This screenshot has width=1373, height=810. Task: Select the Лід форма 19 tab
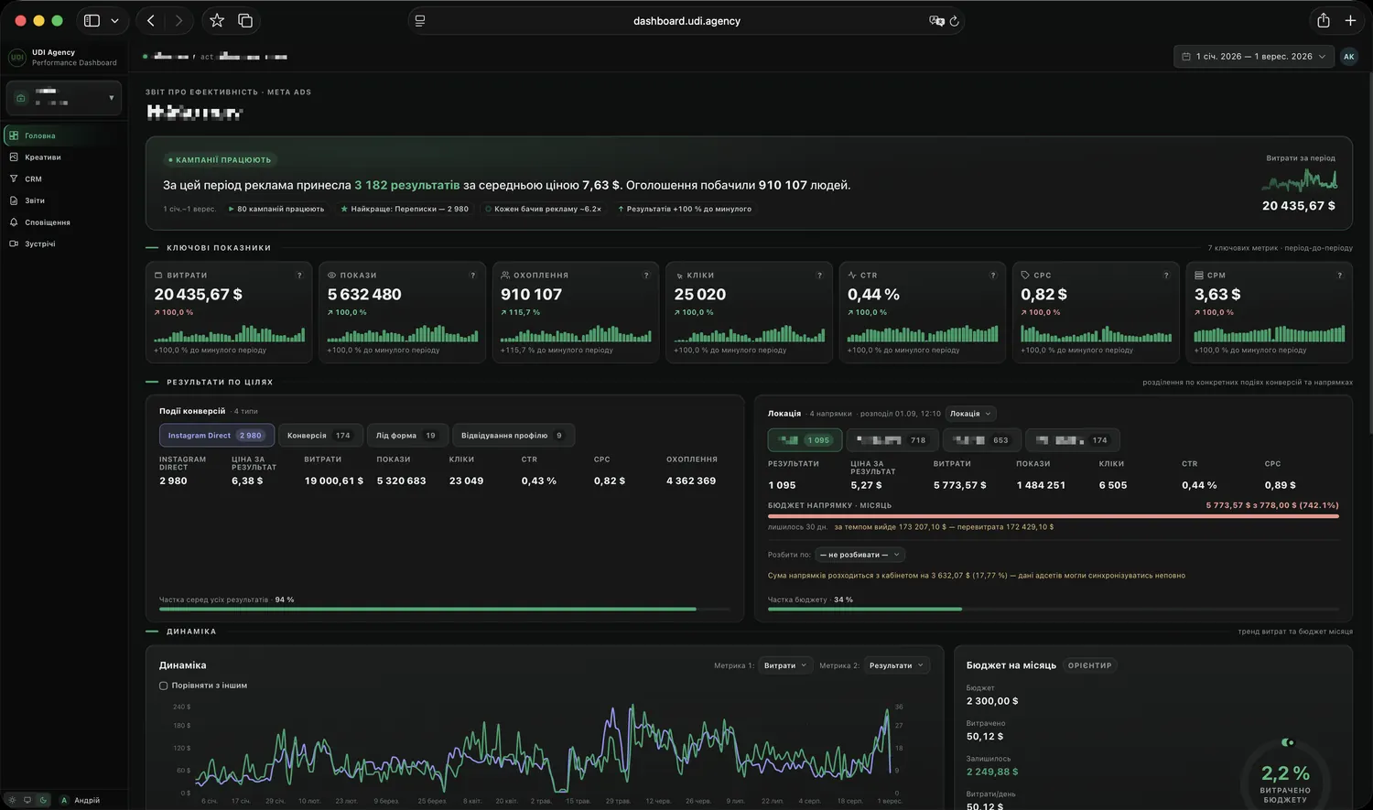click(407, 436)
